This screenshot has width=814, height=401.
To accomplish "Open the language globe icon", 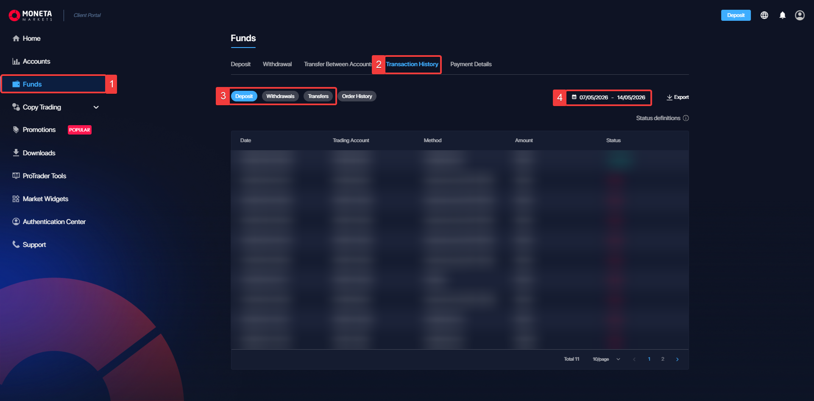I will (764, 15).
